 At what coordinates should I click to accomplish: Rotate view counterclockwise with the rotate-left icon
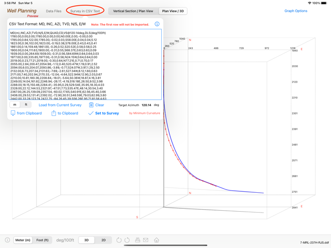(x=119, y=240)
